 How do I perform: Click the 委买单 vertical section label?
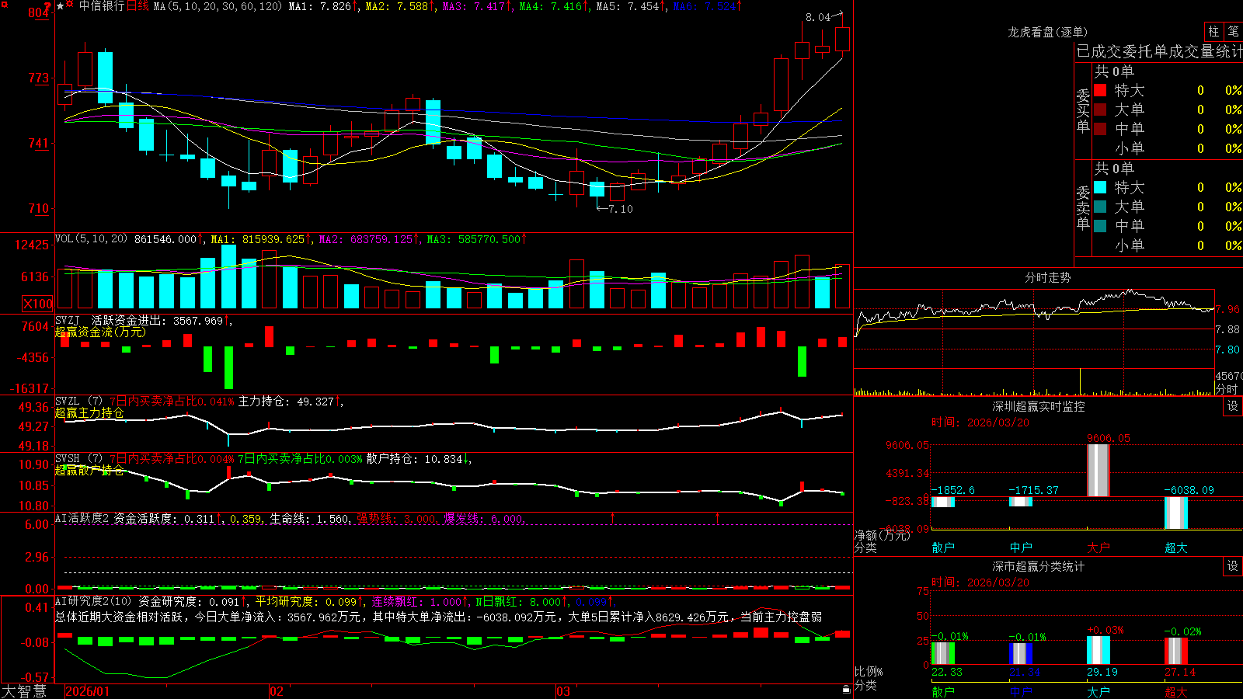[1083, 110]
